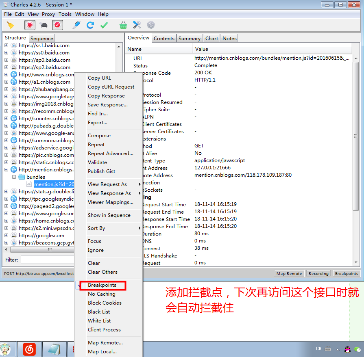
Task: Open the wrench and screwdriver tools icon
Action: click(137, 25)
